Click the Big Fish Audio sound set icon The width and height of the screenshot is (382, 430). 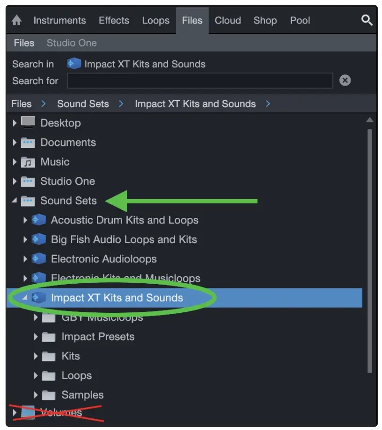pos(39,239)
